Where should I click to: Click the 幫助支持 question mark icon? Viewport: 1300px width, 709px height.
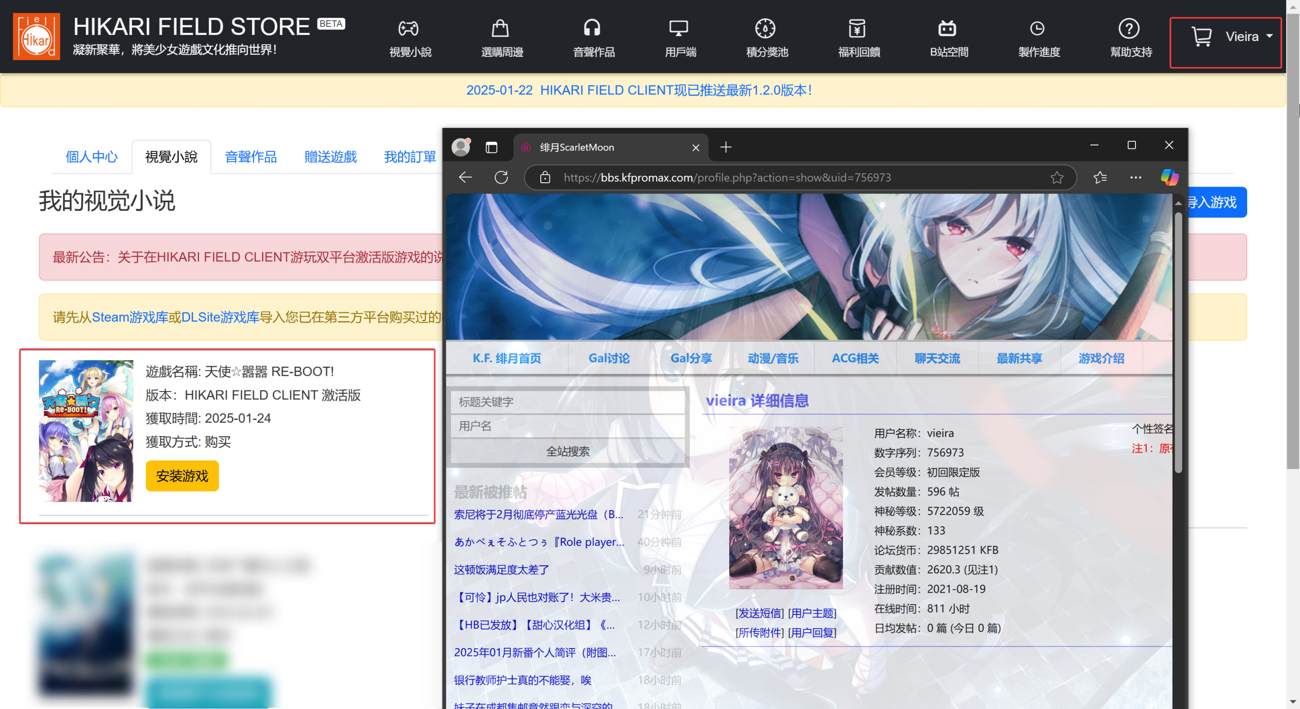(1129, 28)
